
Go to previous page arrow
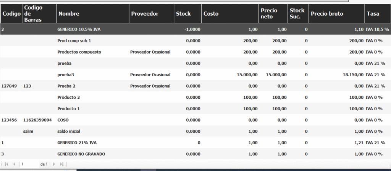[15, 164]
